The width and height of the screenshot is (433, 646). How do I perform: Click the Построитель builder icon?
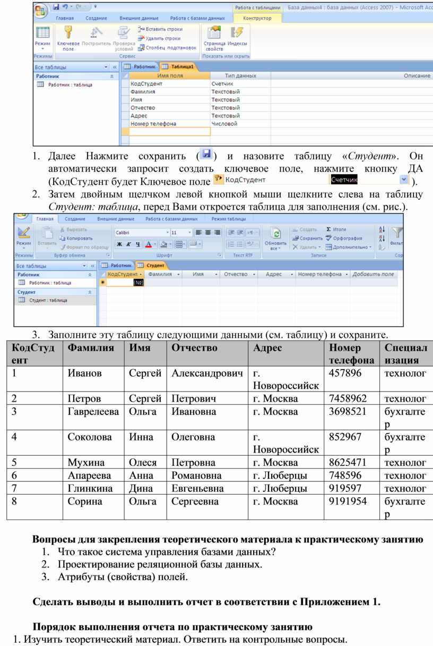tap(97, 33)
